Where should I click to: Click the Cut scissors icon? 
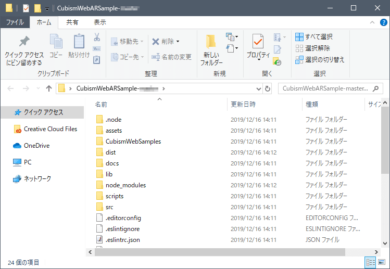[97, 37]
